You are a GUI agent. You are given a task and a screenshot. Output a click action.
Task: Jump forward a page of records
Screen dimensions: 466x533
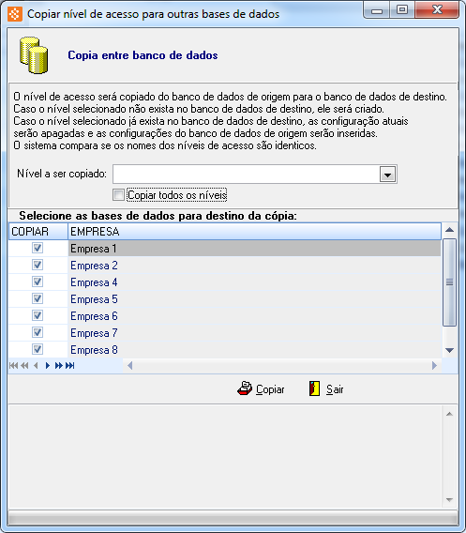pos(59,366)
